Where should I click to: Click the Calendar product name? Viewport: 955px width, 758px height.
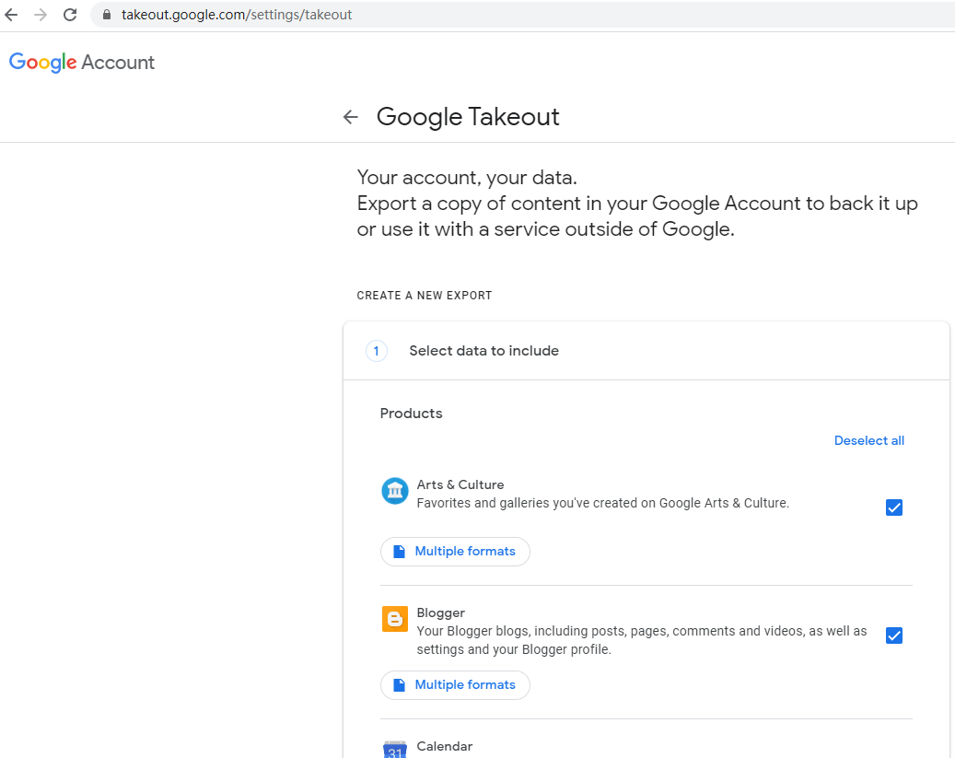tap(444, 746)
